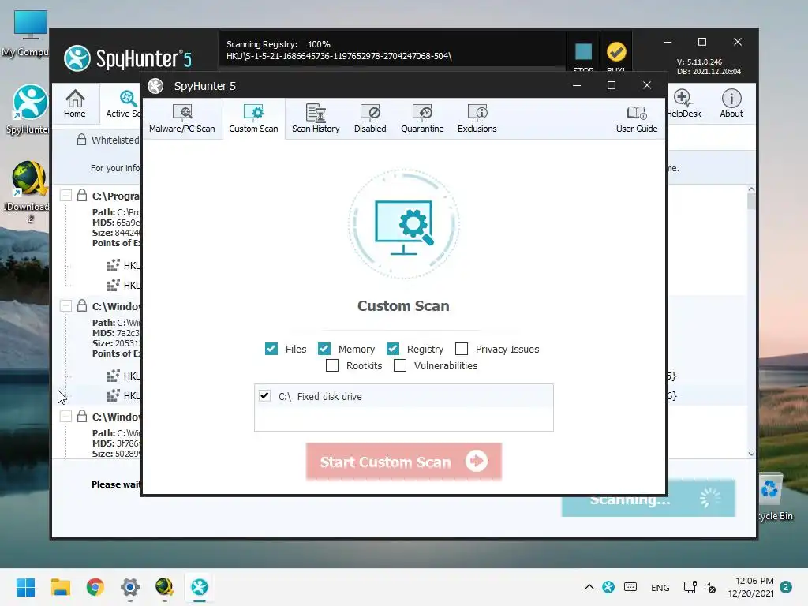808x606 pixels.
Task: Click Home in the SpyHunter main window
Action: (75, 103)
